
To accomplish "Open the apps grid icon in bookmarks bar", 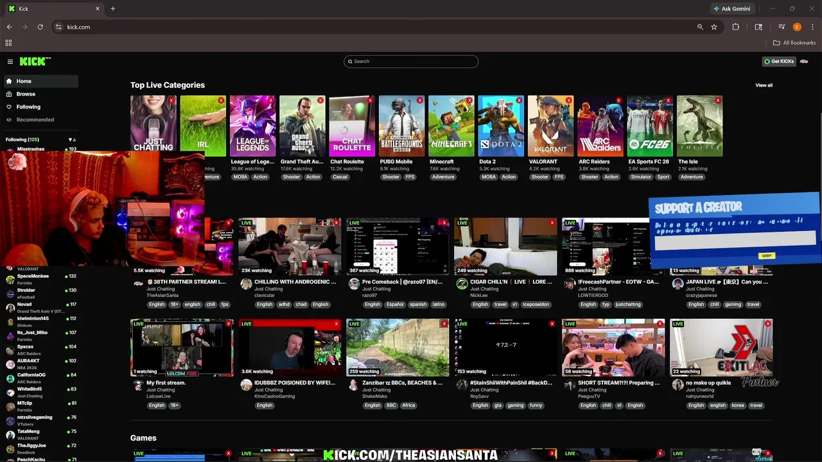I will (x=8, y=43).
